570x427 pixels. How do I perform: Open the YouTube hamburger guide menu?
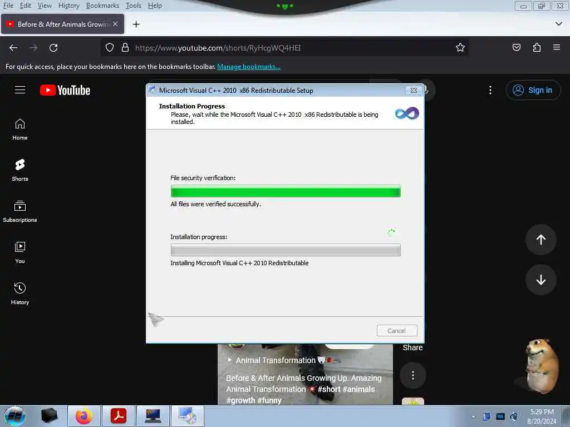(20, 90)
